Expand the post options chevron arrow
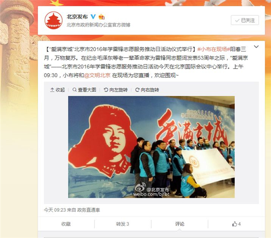The height and width of the screenshot is (238, 271). click(256, 47)
